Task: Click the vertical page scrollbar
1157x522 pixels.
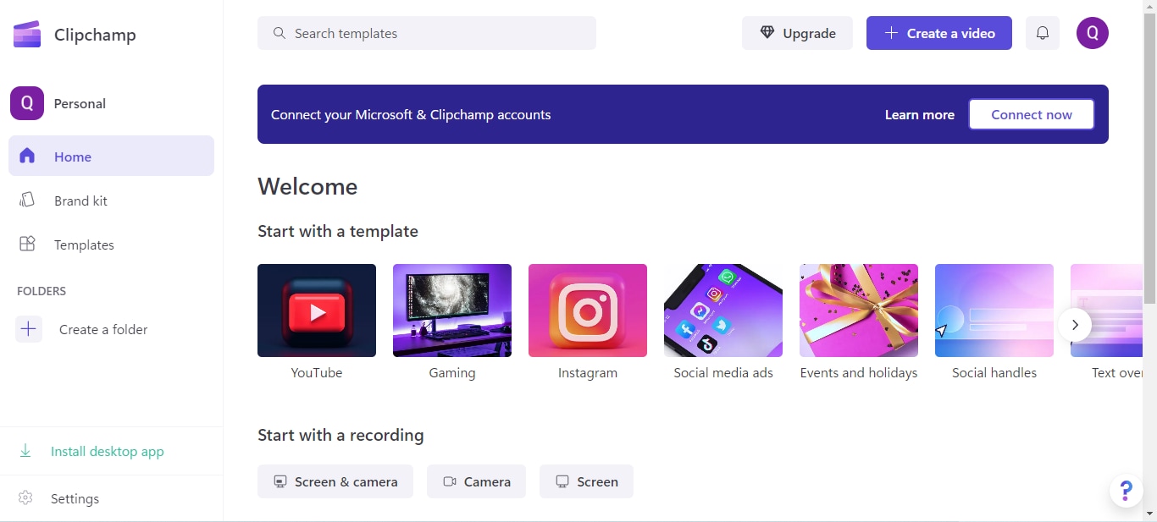Action: 1149,169
